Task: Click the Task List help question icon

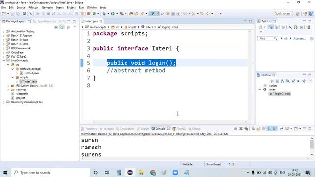Action: (x=312, y=38)
